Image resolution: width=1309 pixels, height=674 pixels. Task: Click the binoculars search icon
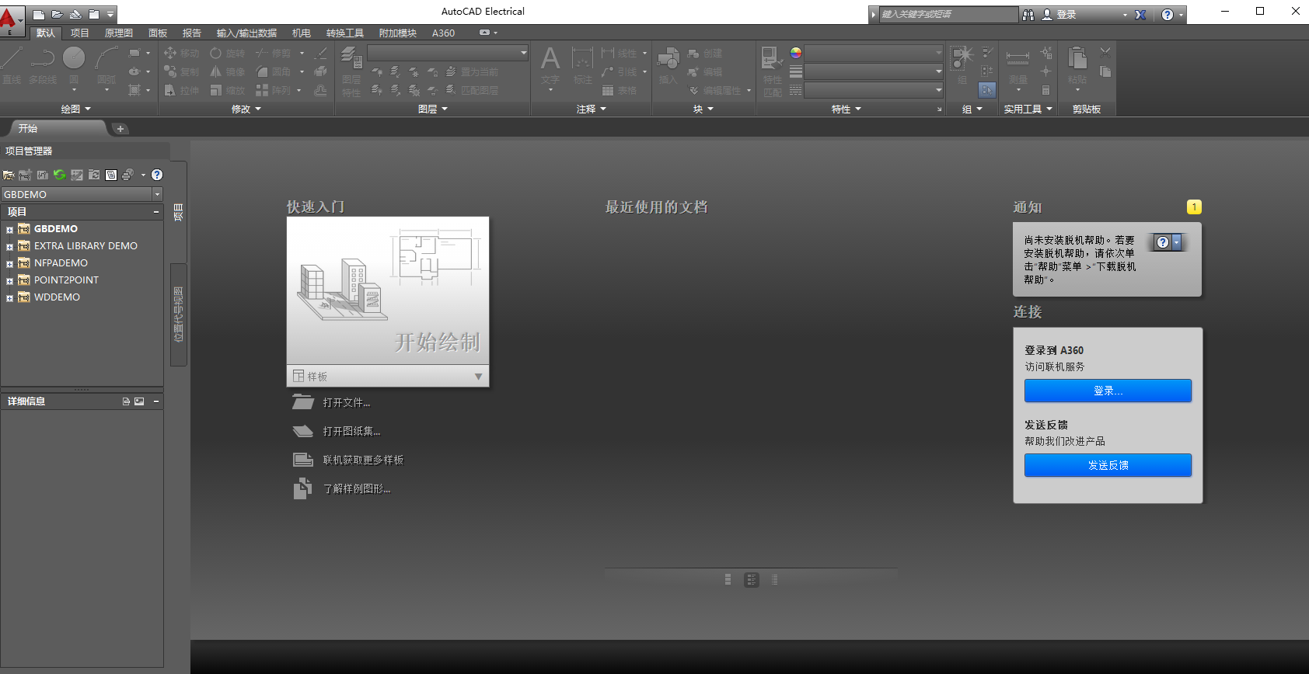[1028, 15]
